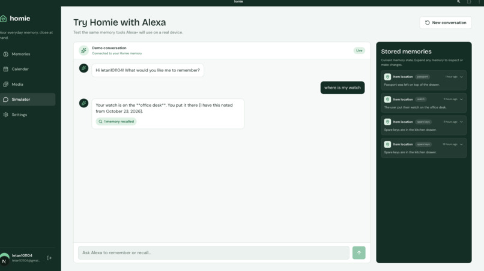Image resolution: width=484 pixels, height=271 pixels.
Task: Click assistant avatar beside the greeting message
Action: point(83,68)
